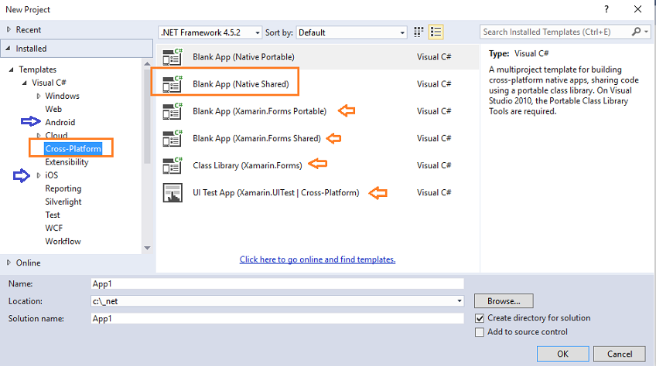Select the WCF template category
The image size is (656, 366).
(x=54, y=228)
